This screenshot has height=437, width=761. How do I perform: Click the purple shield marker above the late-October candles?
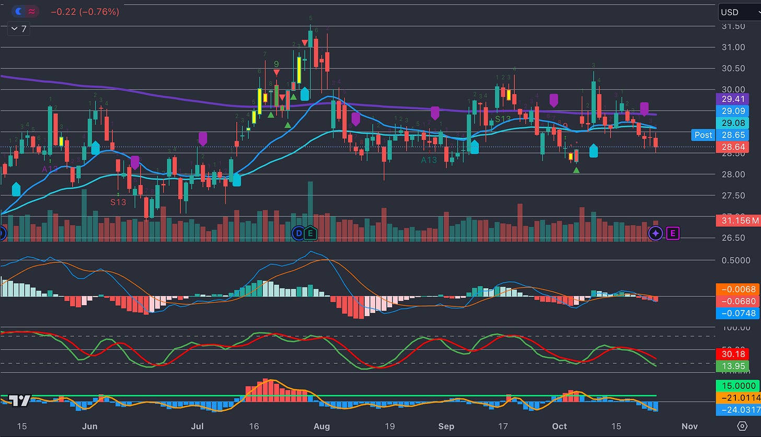coord(644,108)
